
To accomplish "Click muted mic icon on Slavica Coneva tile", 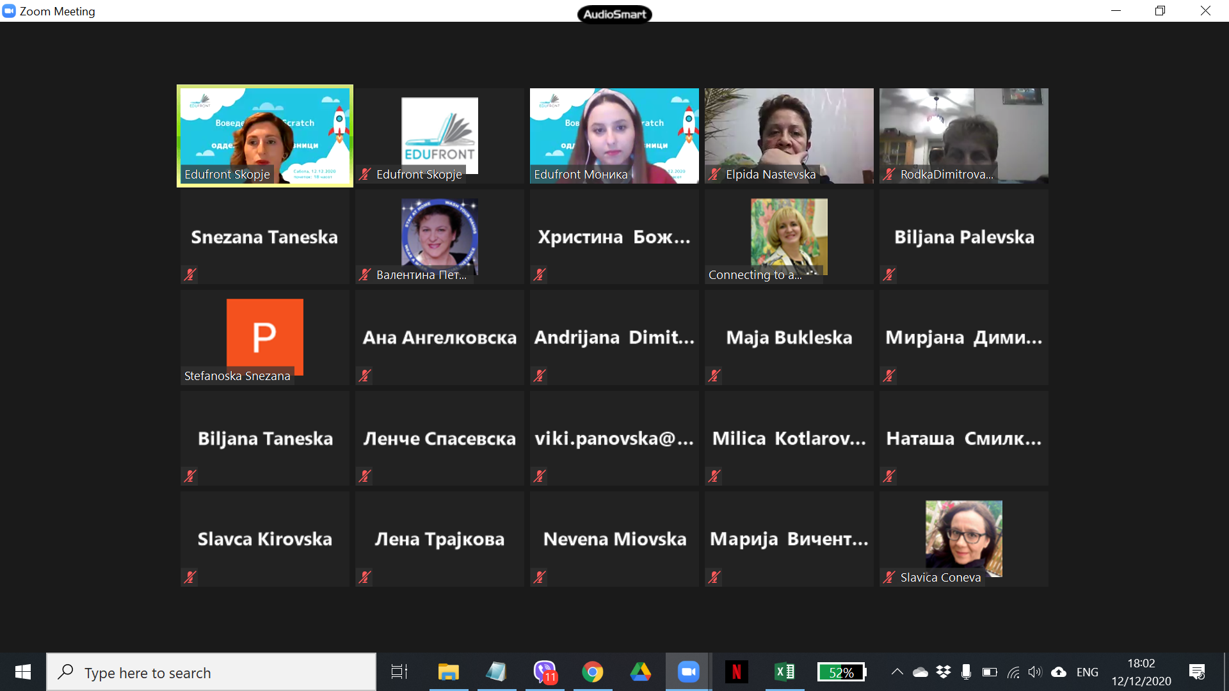I will [888, 577].
